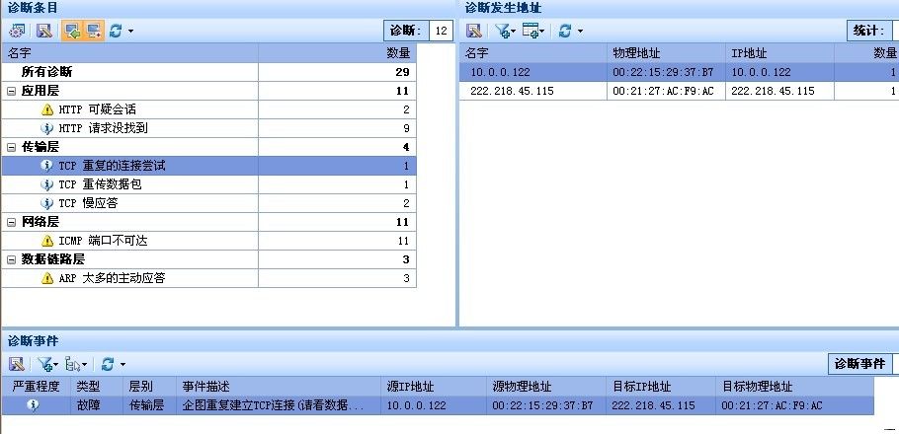The width and height of the screenshot is (899, 434).
Task: Click save icon in 诊断发生地址 toolbar
Action: (x=473, y=31)
